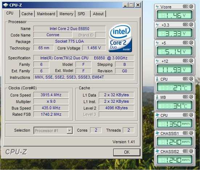Close the Vcore gadget

tap(191, 7)
